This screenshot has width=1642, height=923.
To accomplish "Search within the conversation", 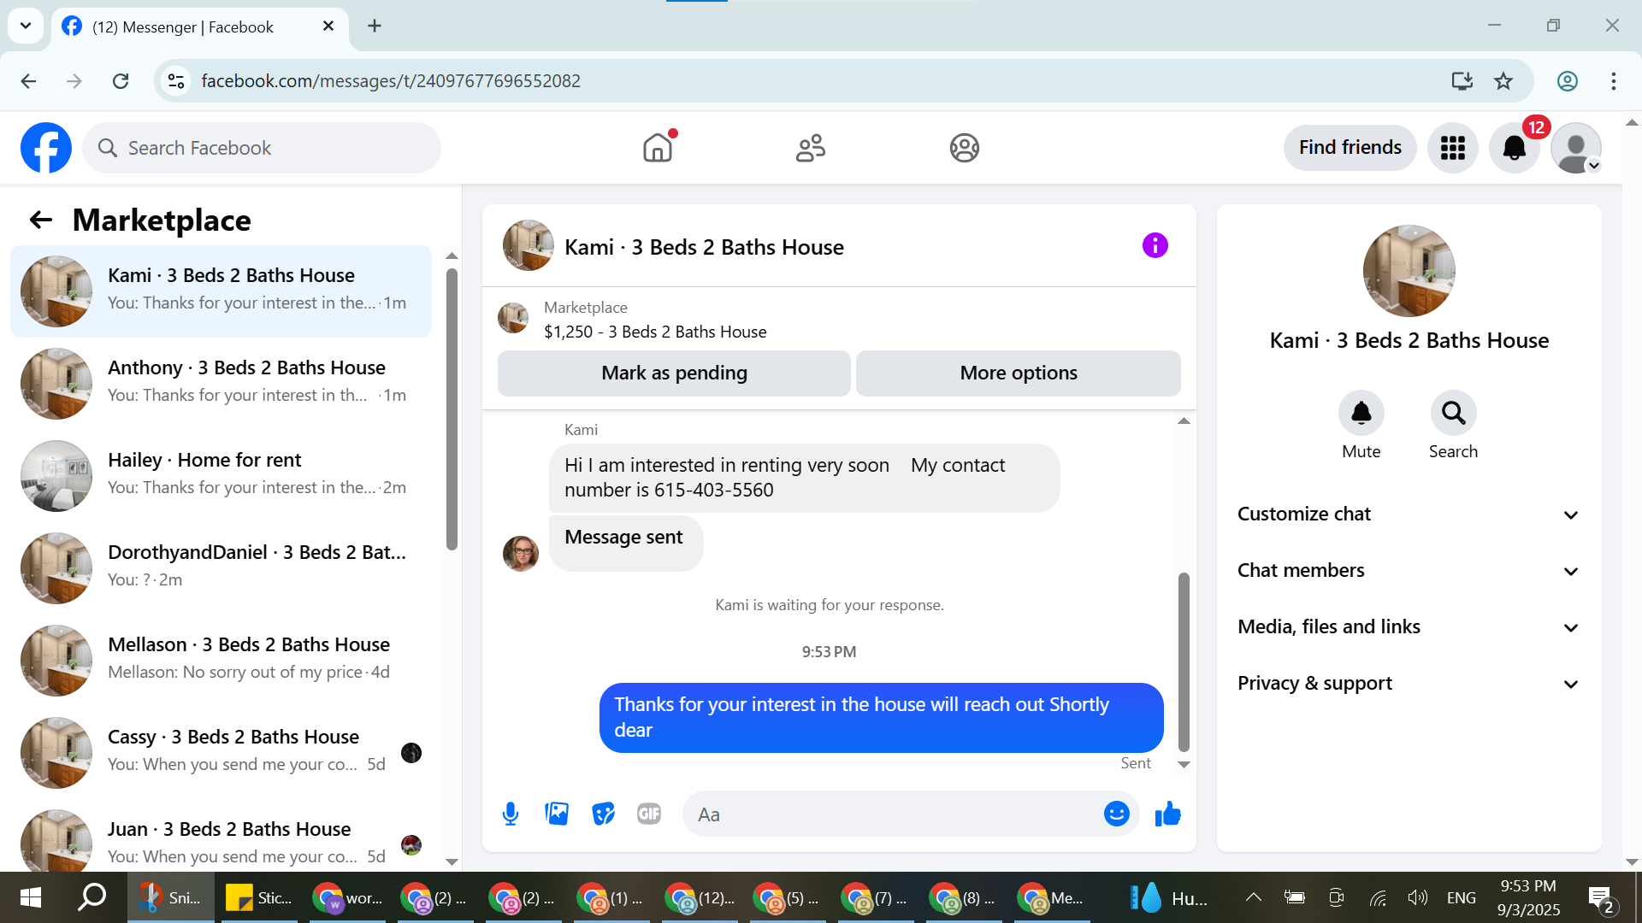I will click(1453, 414).
